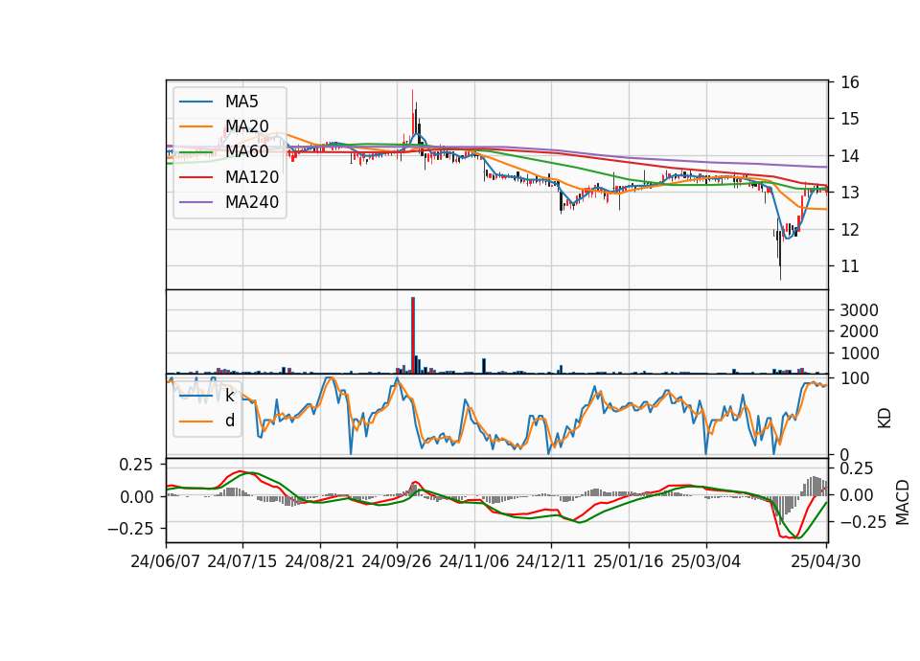Image resolution: width=920 pixels, height=661 pixels.
Task: Click the volume axis value 1000
Action: (859, 353)
